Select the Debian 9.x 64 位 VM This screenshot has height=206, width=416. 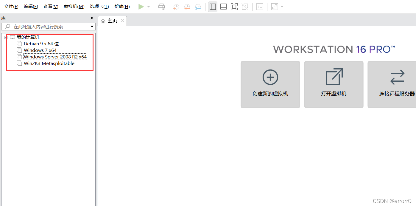tap(41, 44)
